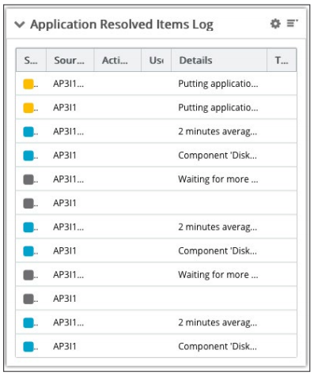Collapse the Application Resolved Items Log panel
The width and height of the screenshot is (314, 376).
(20, 24)
